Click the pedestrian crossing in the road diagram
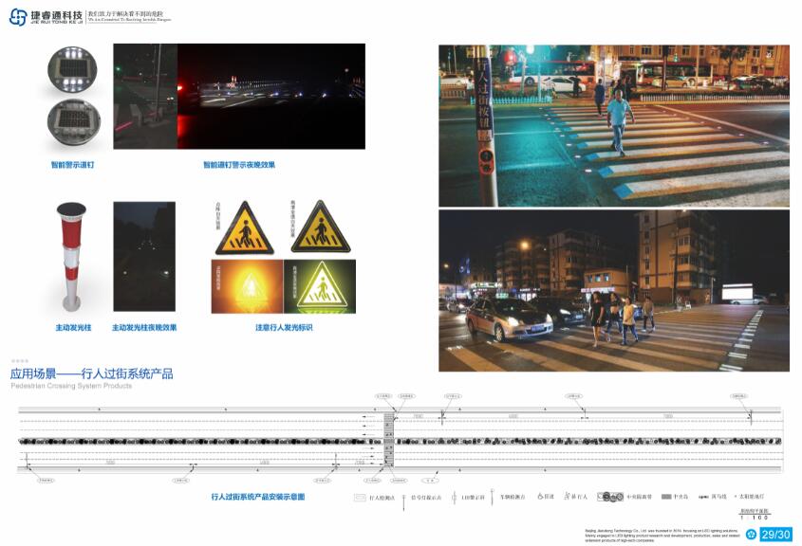 (389, 440)
